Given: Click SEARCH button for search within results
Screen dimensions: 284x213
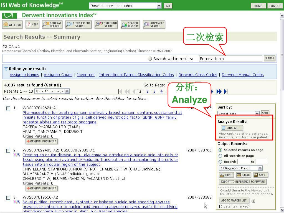Looking at the screenshot, I should tap(269, 58).
